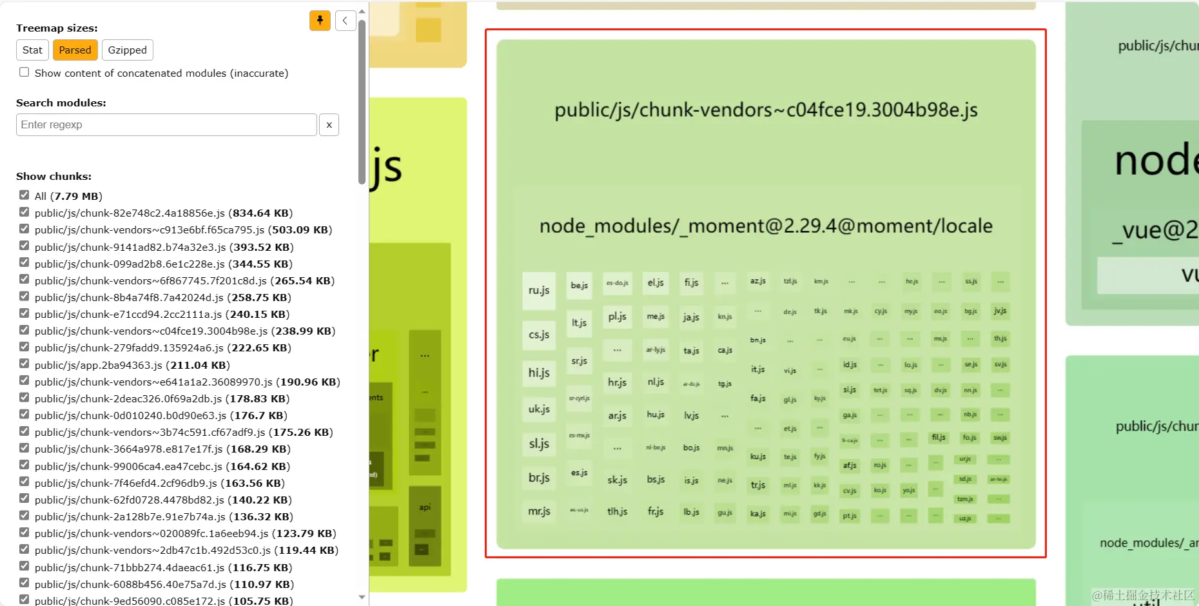Click the fr.js module tile
Viewport: 1199px width, 606px height.
[x=656, y=512]
